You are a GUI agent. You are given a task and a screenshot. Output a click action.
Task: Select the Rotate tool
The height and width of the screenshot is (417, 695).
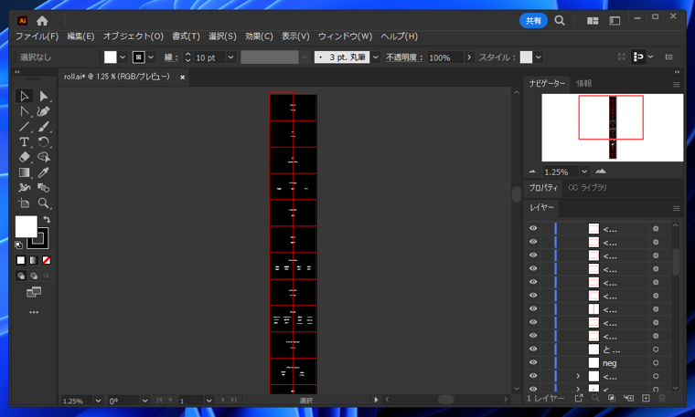click(x=44, y=142)
